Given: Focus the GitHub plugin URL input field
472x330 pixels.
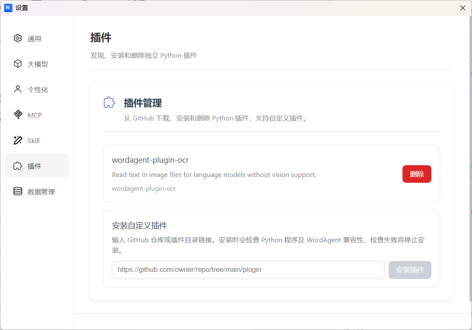Looking at the screenshot, I should point(248,270).
